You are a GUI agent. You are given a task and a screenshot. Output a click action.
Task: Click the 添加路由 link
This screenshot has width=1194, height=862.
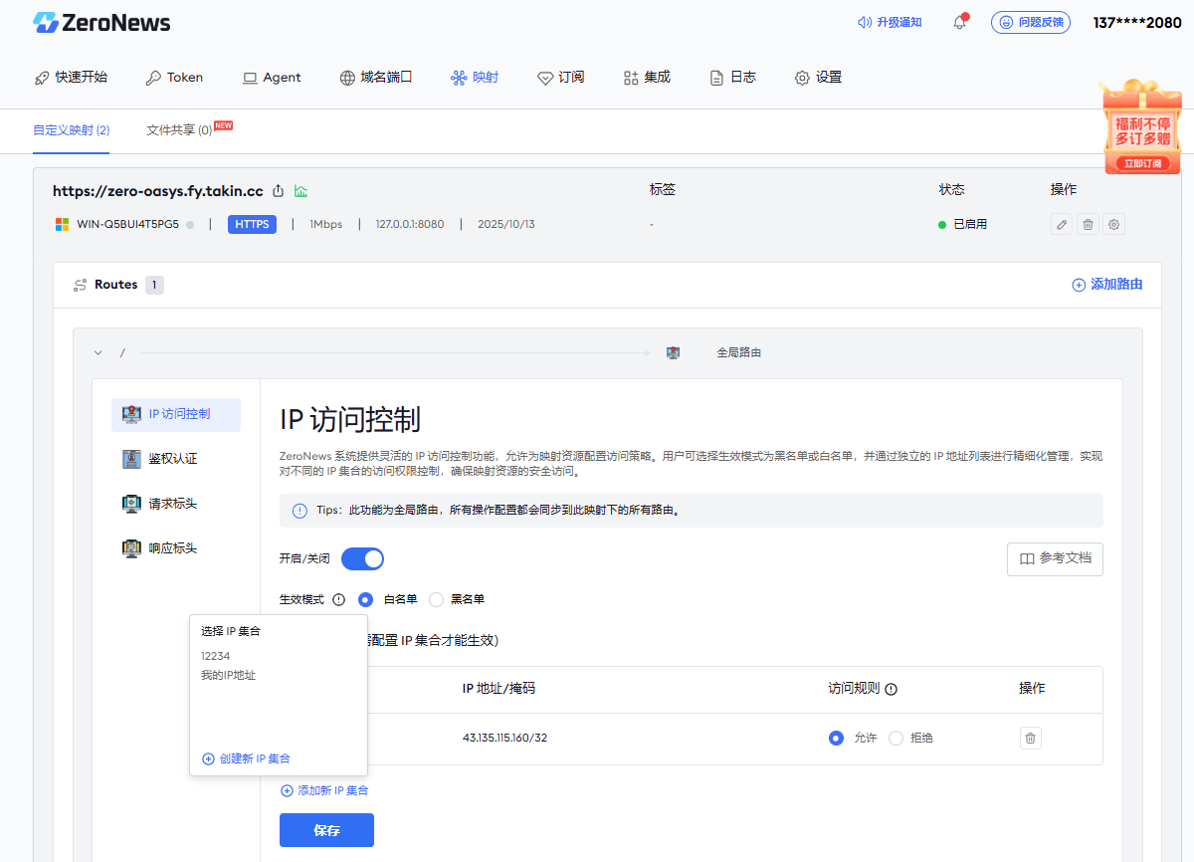(x=1106, y=285)
